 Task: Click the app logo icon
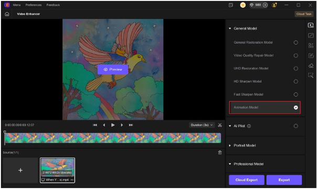pos(7,5)
